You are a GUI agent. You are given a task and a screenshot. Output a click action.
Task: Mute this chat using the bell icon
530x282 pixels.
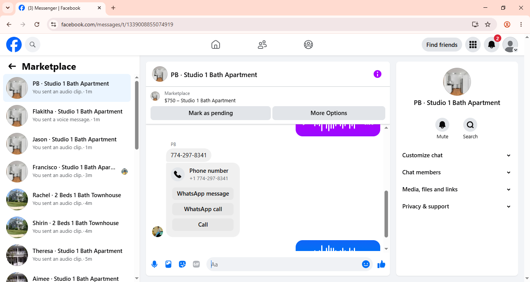click(x=442, y=125)
